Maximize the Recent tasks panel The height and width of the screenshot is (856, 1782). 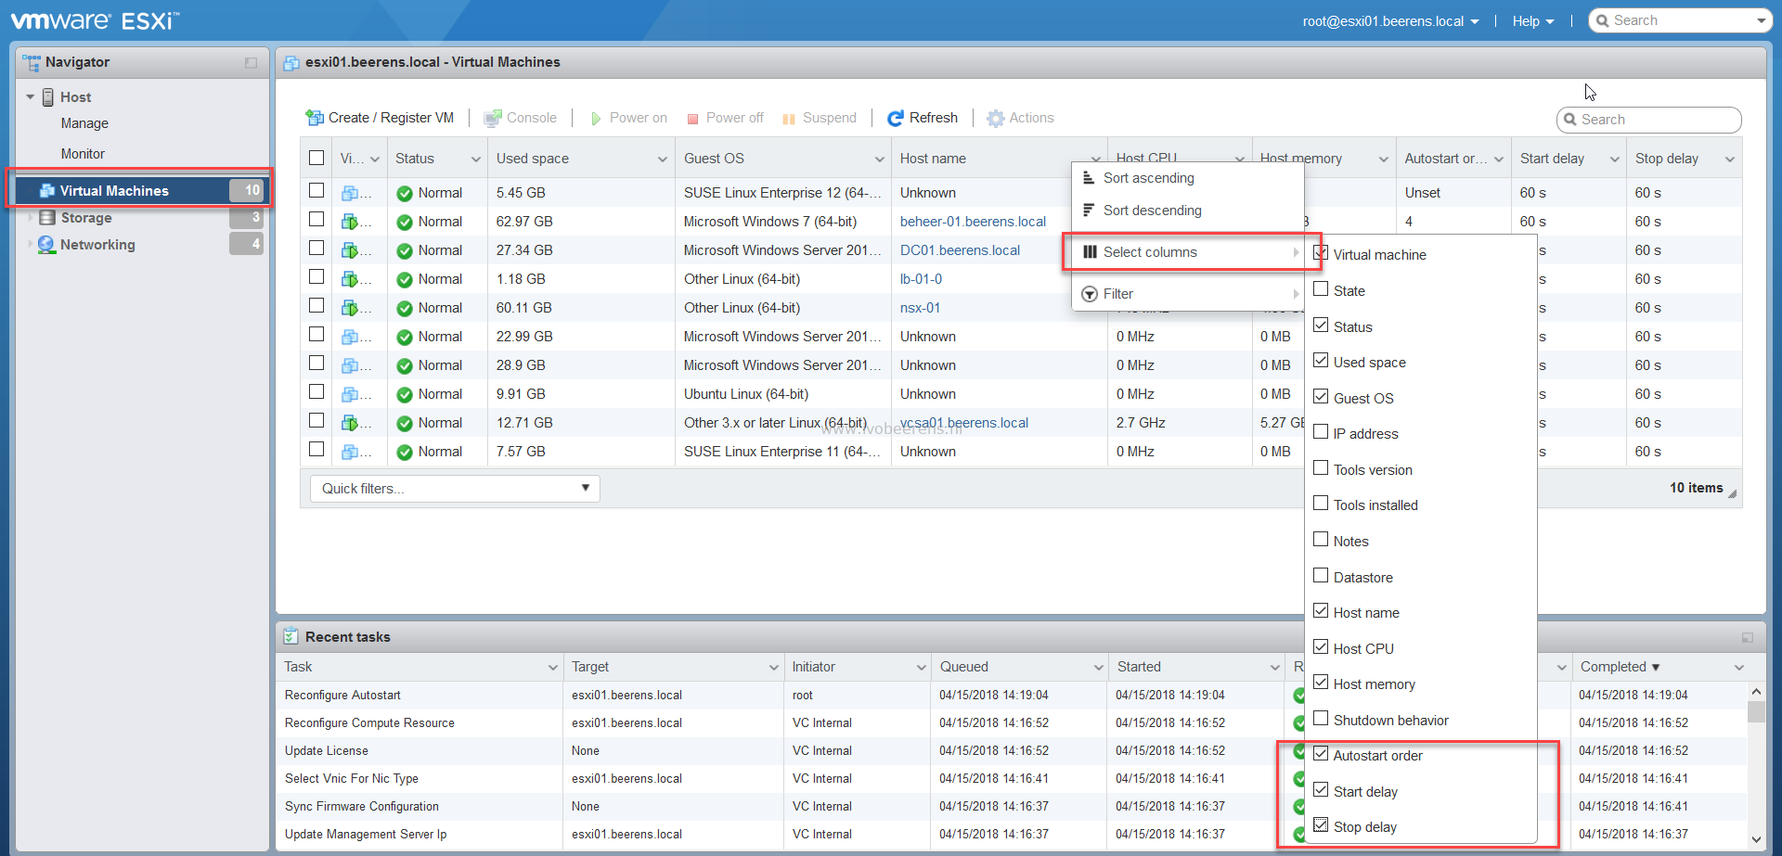coord(1748,637)
